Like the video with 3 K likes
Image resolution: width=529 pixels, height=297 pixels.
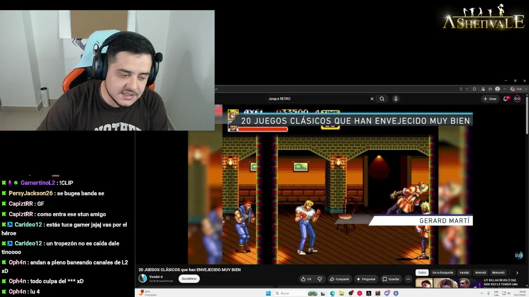pyautogui.click(x=306, y=279)
